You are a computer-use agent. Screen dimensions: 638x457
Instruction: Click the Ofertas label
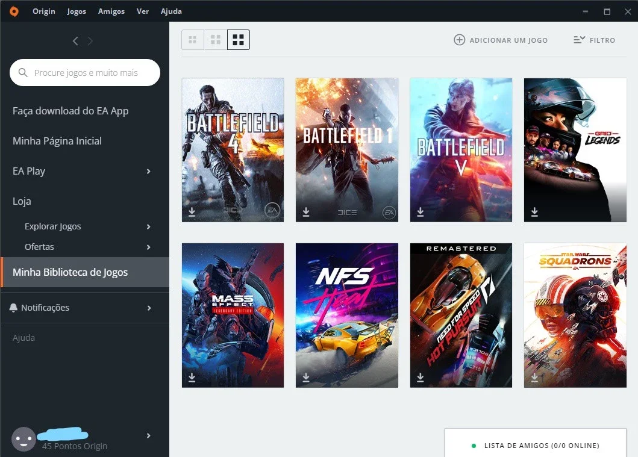point(39,247)
